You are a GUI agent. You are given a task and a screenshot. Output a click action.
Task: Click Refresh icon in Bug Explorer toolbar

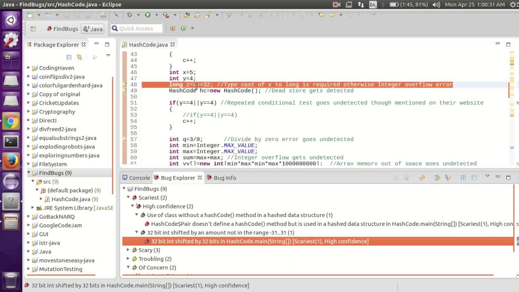pyautogui.click(x=422, y=178)
